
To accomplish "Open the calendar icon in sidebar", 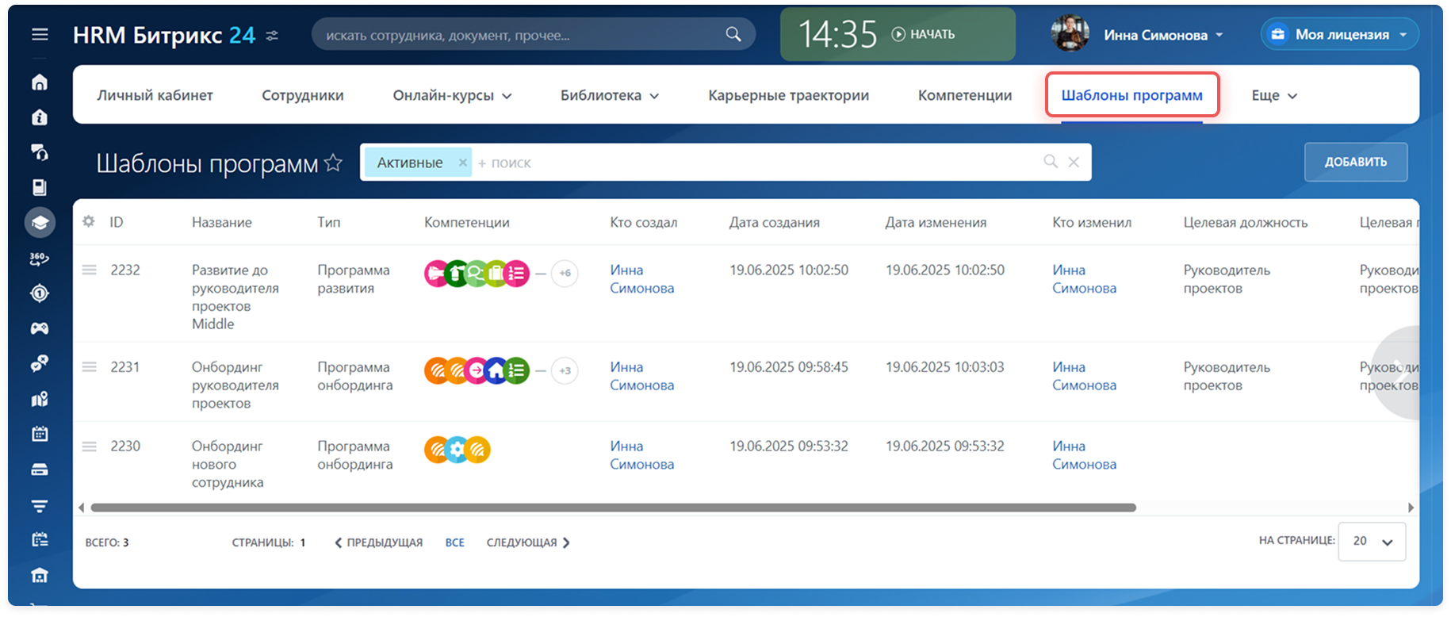I will coord(40,434).
